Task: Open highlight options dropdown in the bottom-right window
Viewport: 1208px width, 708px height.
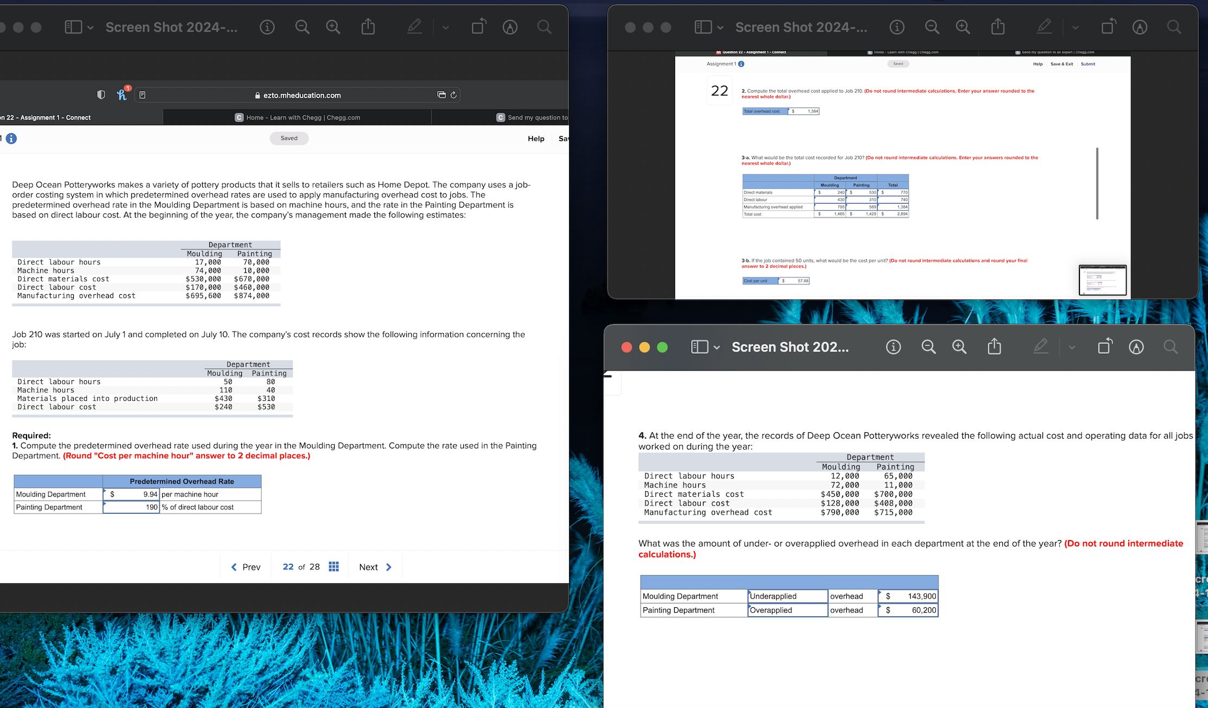Action: [x=1072, y=347]
